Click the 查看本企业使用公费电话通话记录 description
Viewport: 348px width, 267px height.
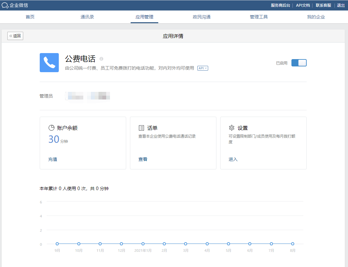coord(167,136)
